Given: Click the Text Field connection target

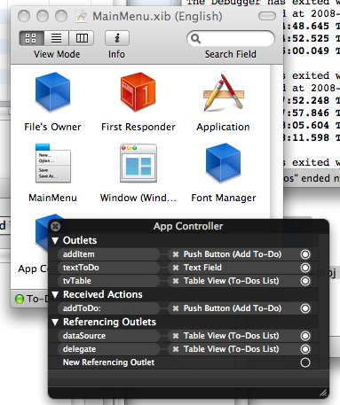Looking at the screenshot, I should (x=202, y=268).
